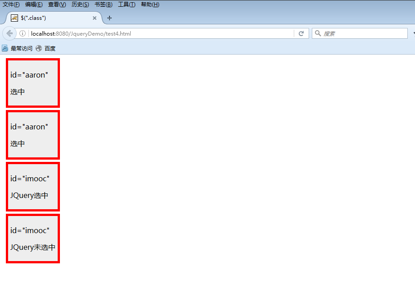Click id="imooc" above JQuery选中
Viewport: 415px width, 294px height.
tap(30, 179)
